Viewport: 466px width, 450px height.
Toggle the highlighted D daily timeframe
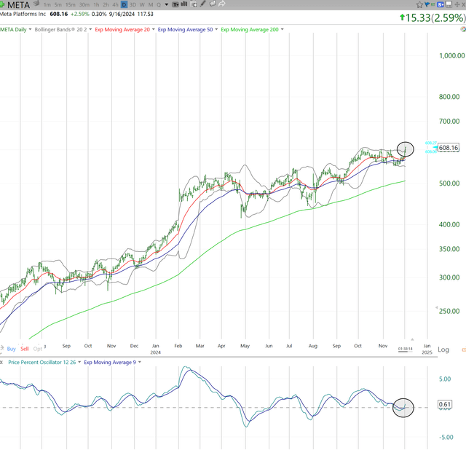[124, 4]
